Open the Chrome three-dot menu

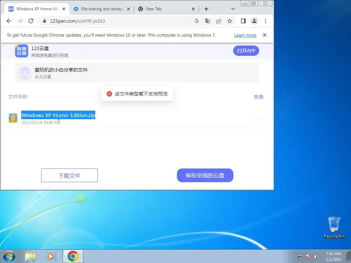(x=265, y=21)
